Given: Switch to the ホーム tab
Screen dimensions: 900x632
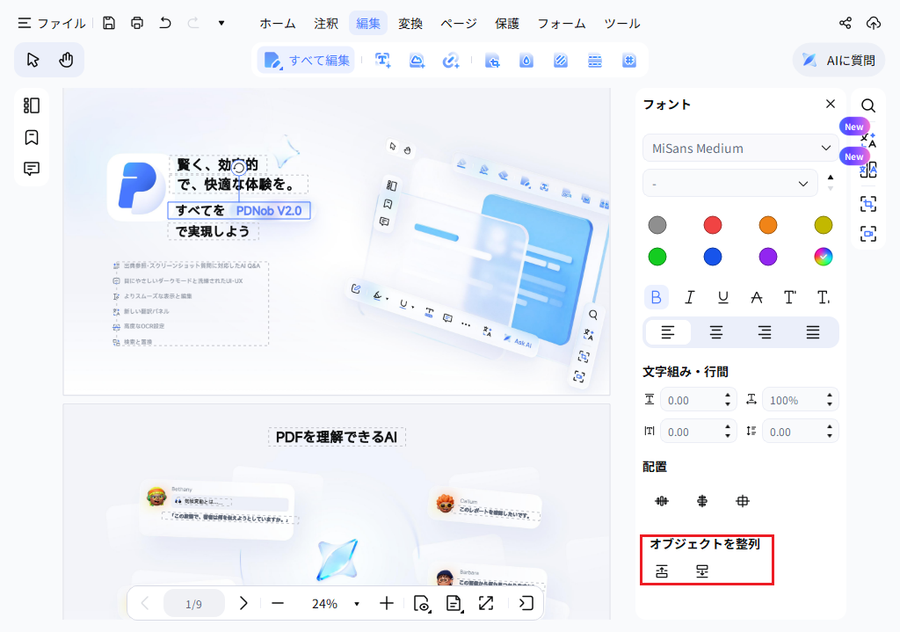Looking at the screenshot, I should click(x=278, y=24).
